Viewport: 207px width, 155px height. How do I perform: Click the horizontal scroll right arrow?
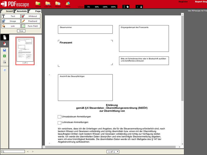pyautogui.click(x=179, y=147)
